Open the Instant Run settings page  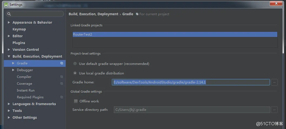pyautogui.click(x=26, y=90)
